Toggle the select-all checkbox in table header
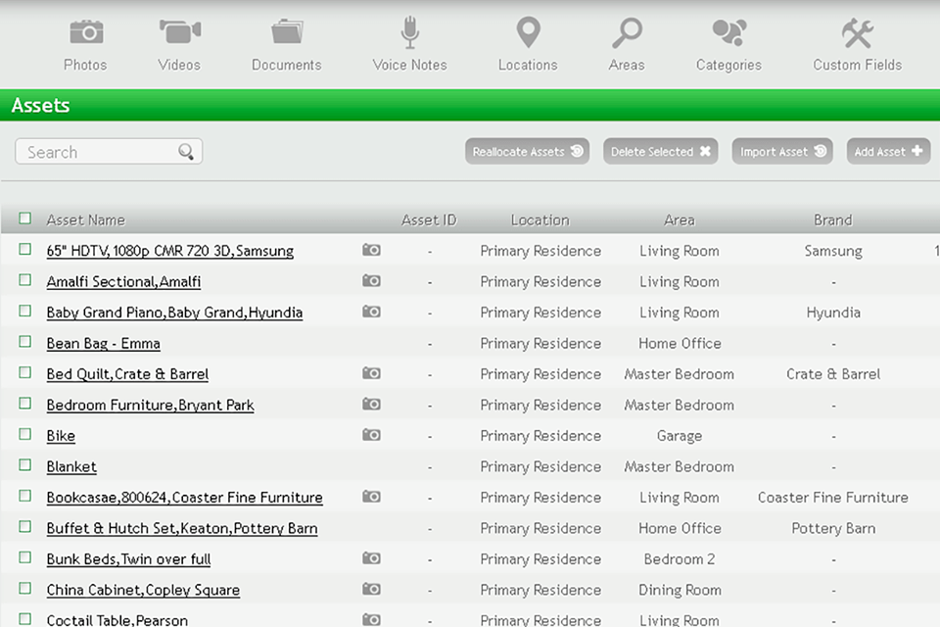The image size is (940, 627). click(x=25, y=218)
